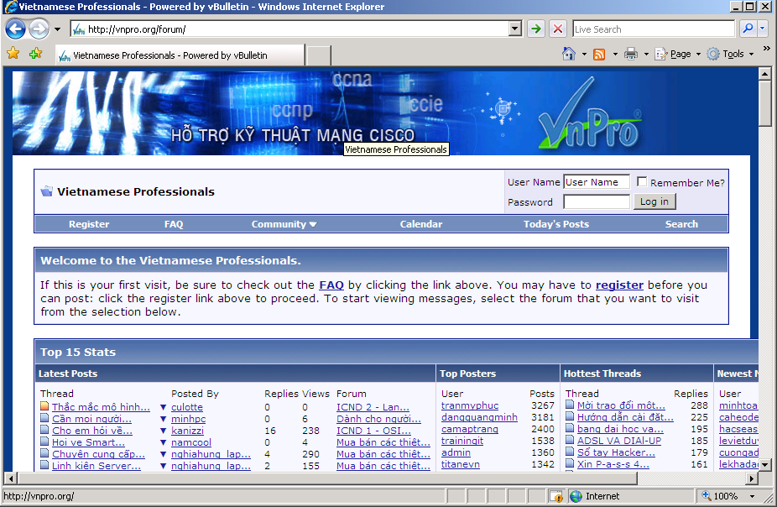Viewport: 777px width, 507px height.
Task: Open the recent pages dropdown beside Forward
Action: tap(58, 29)
